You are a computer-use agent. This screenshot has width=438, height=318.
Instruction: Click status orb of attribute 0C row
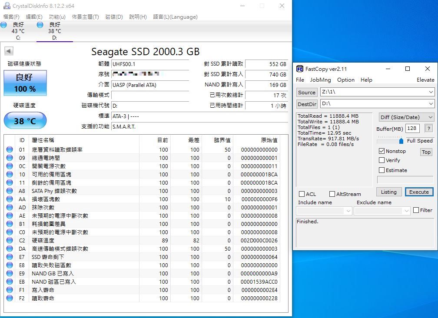[10, 166]
